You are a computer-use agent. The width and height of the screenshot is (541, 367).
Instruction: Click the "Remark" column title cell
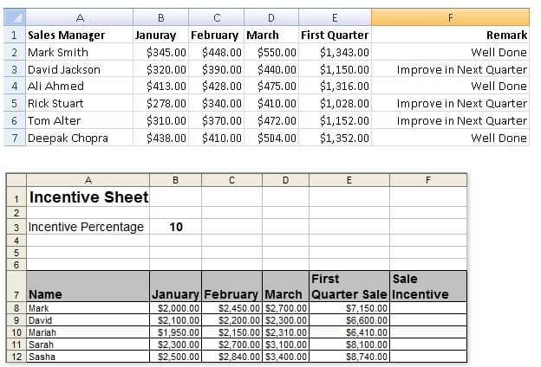tap(450, 35)
